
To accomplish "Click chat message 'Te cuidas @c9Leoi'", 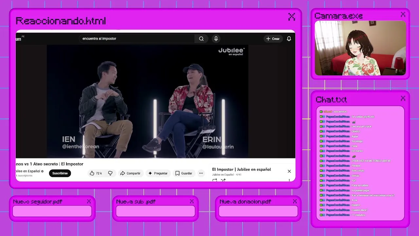I will 363,117.
